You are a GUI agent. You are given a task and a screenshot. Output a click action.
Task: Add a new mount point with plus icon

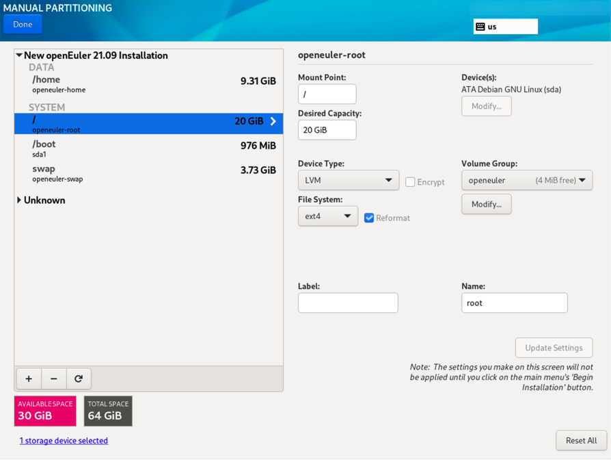click(29, 379)
